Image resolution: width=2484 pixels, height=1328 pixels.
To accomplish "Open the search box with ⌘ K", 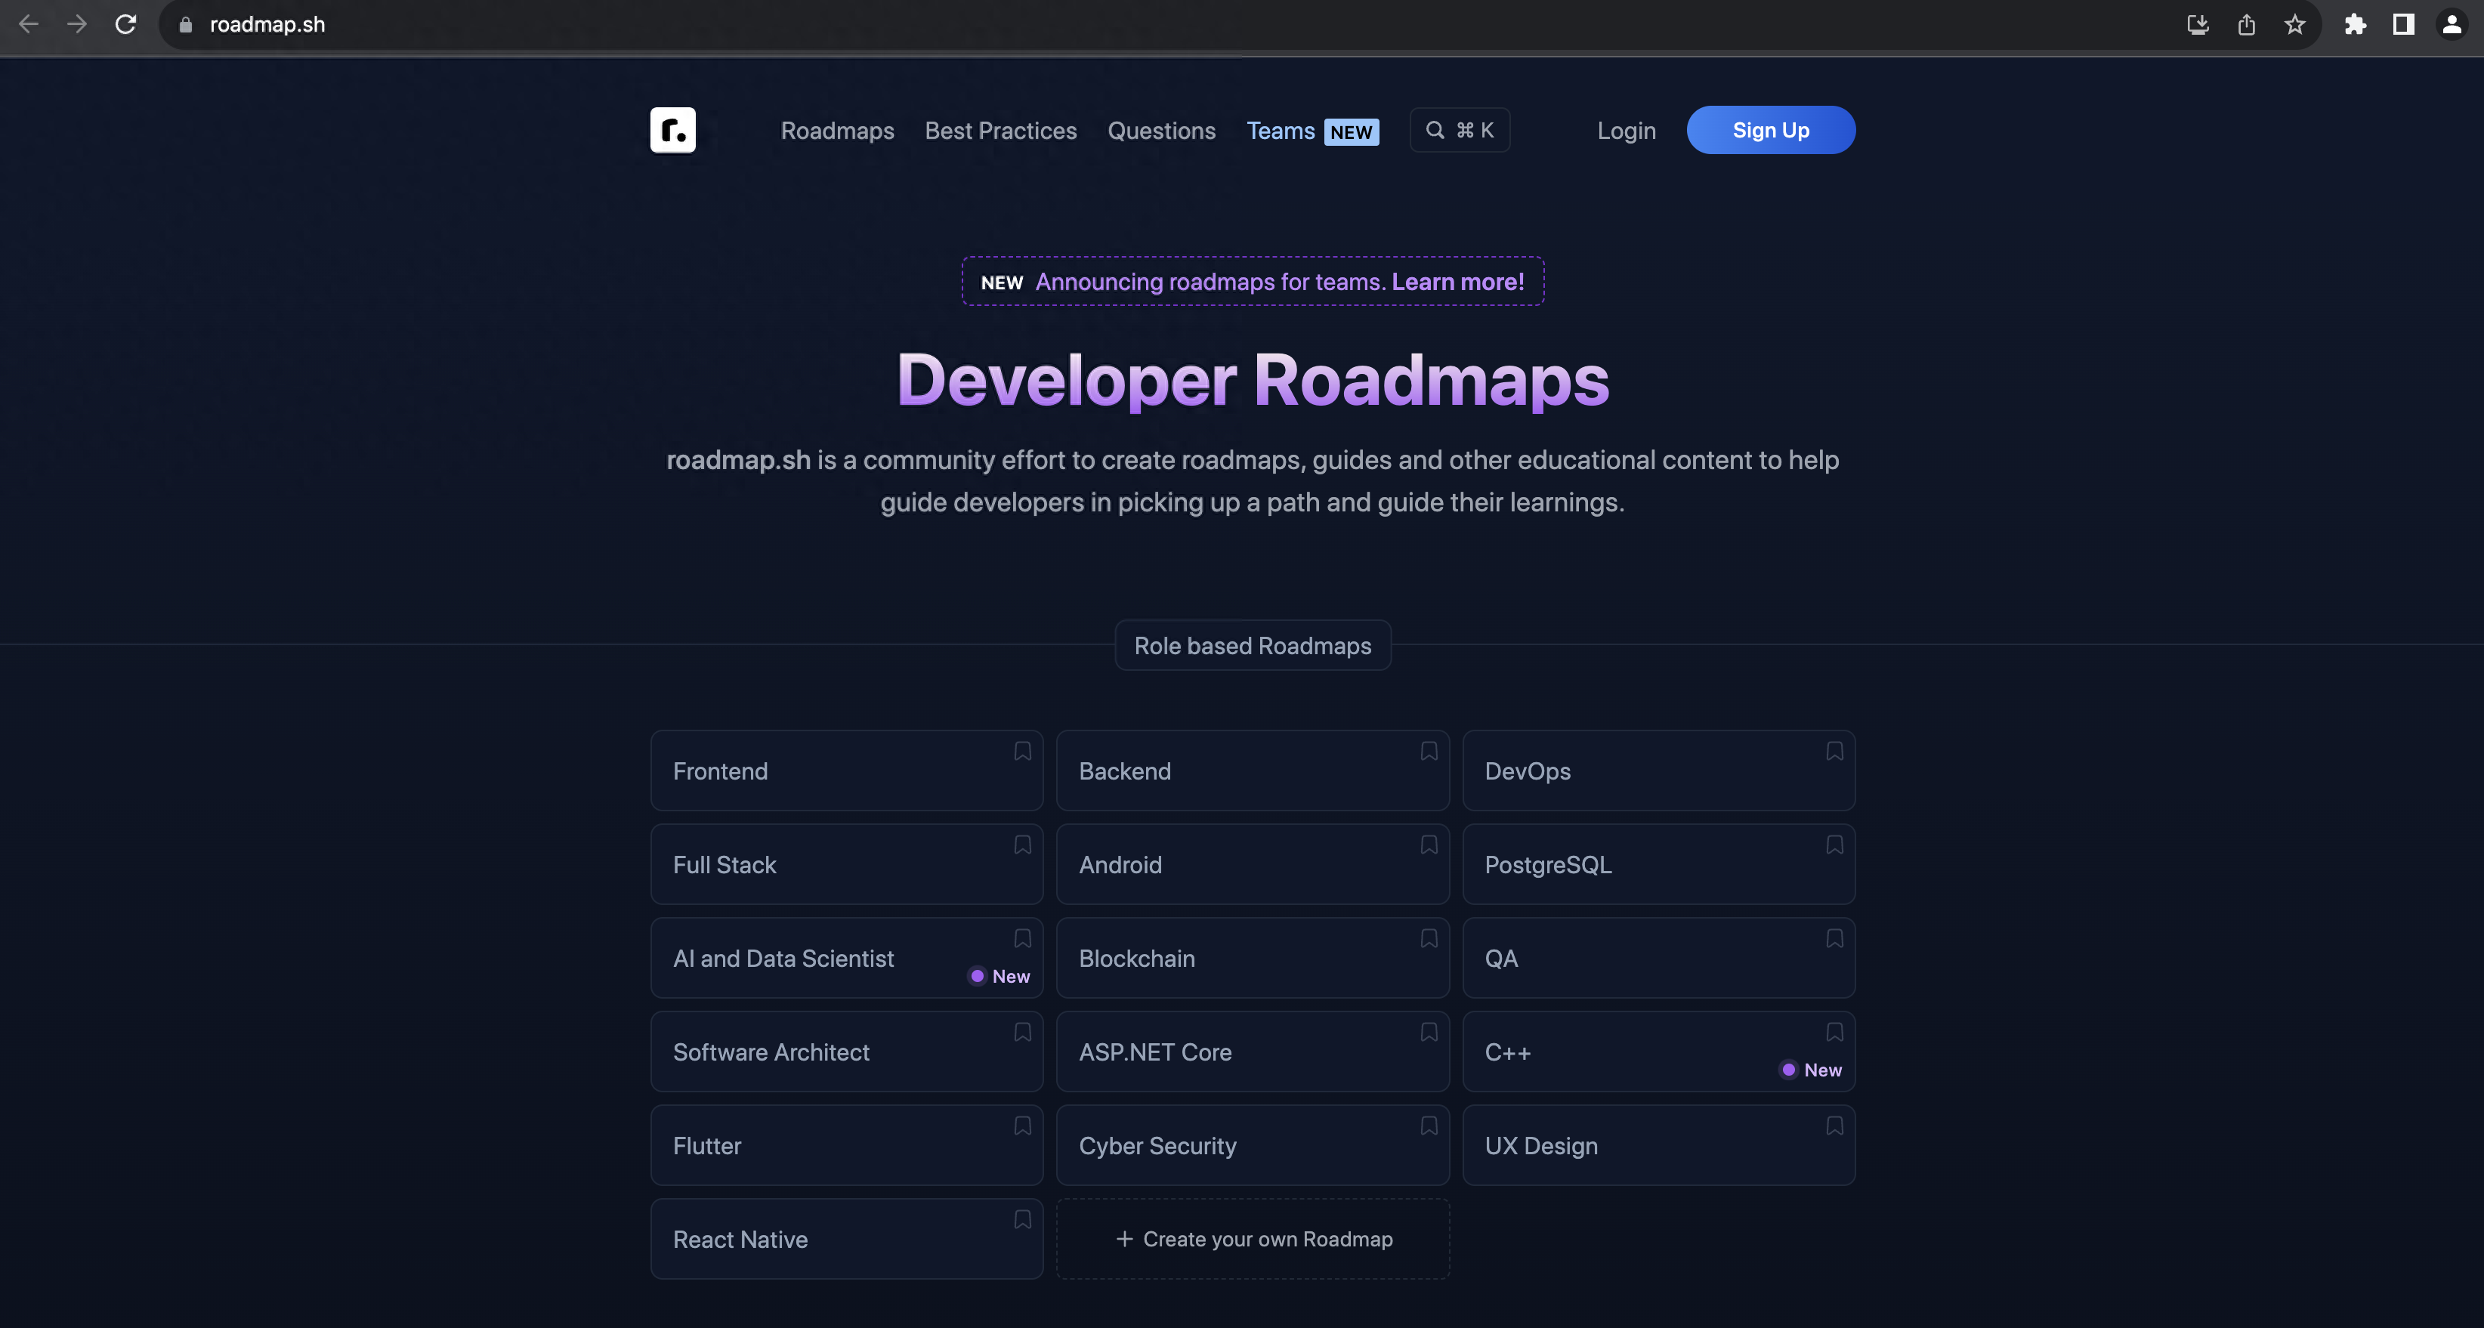I will [x=1459, y=130].
